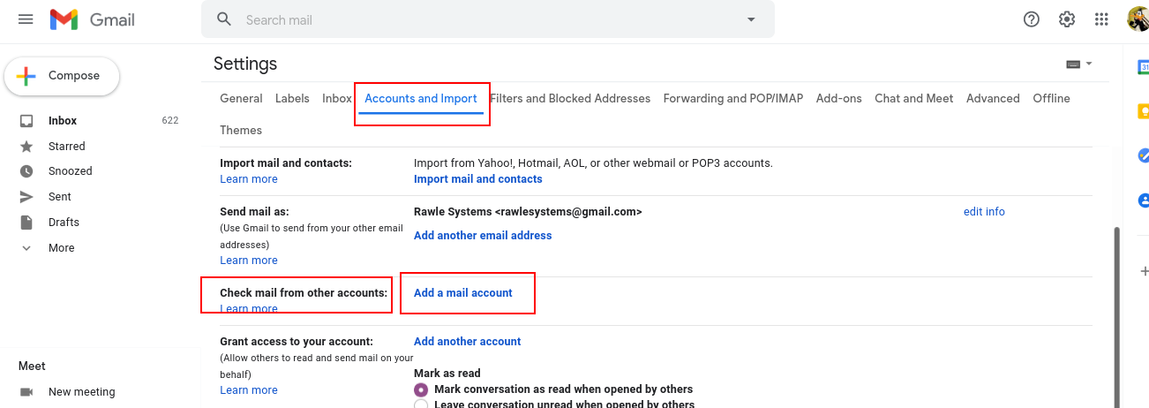Screen dimensions: 1149x408
Task: Click the Gmail logo
Action: (93, 19)
